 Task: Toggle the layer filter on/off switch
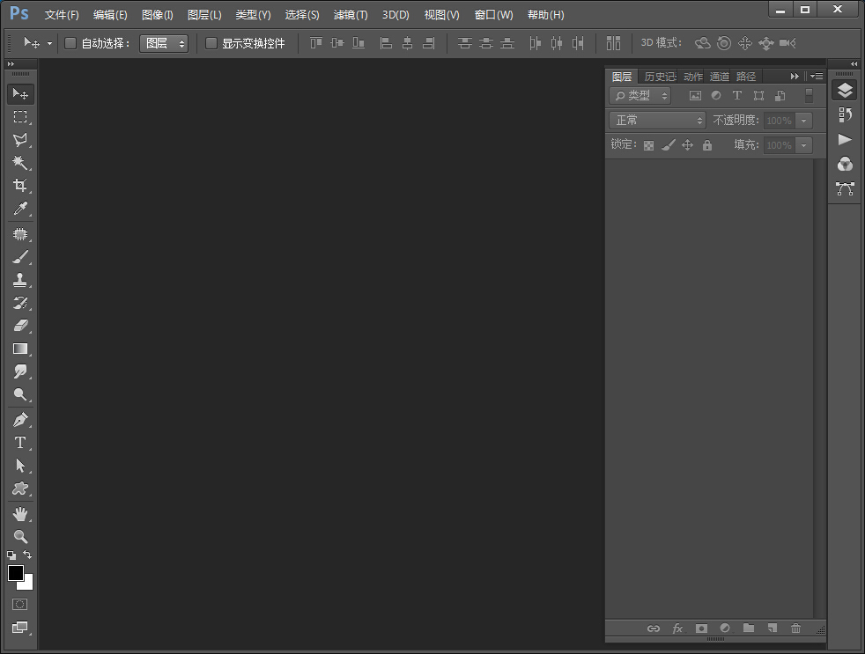(x=809, y=96)
